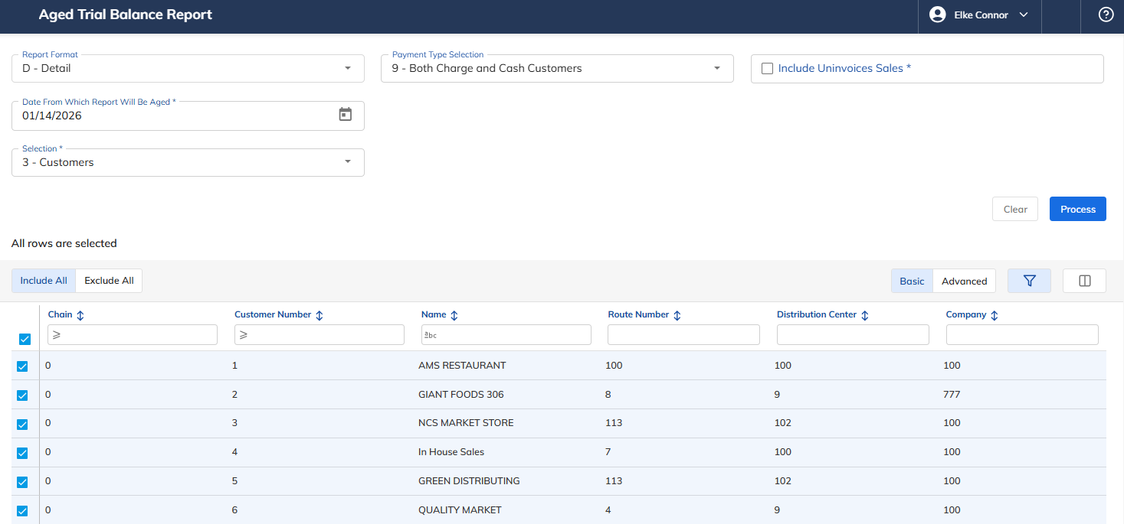Click the Name column filter field
Screen dimensions: 1124x524
click(x=506, y=334)
